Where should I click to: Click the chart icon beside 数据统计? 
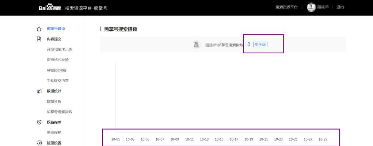pos(39,91)
